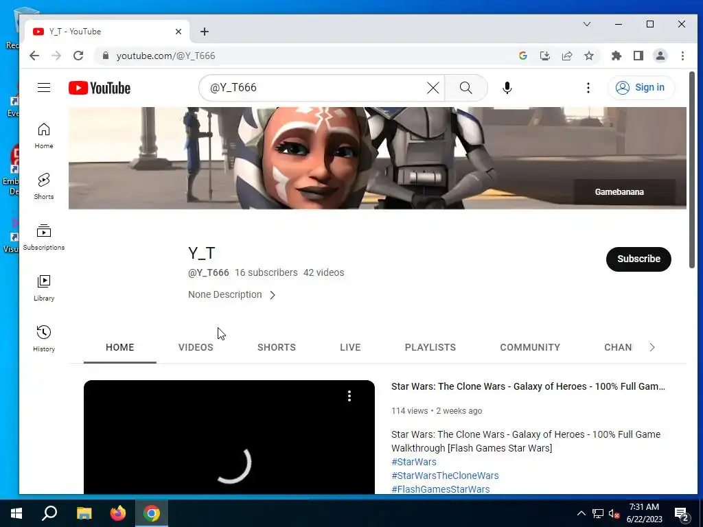The width and height of the screenshot is (703, 527).
Task: Open YouTube settings three-dot menu
Action: coord(588,88)
